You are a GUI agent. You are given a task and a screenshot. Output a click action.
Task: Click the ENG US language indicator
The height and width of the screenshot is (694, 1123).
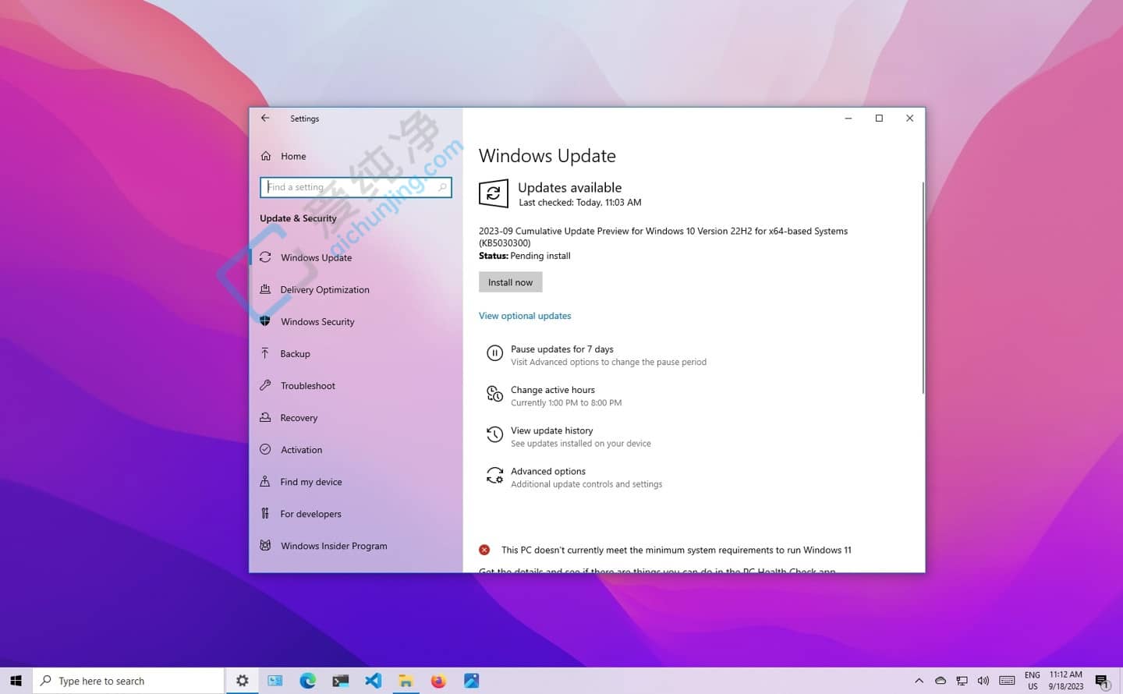click(1033, 681)
